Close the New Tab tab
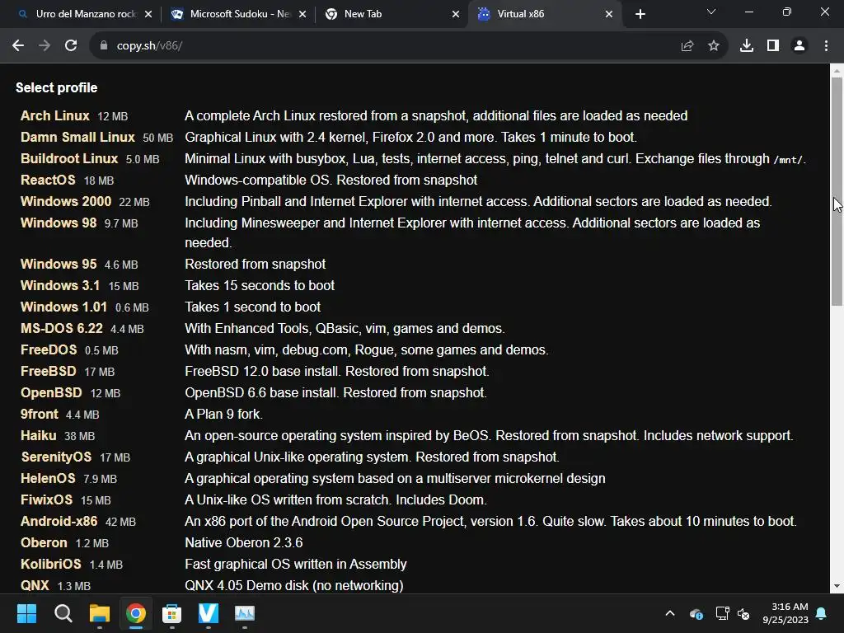 (x=456, y=15)
